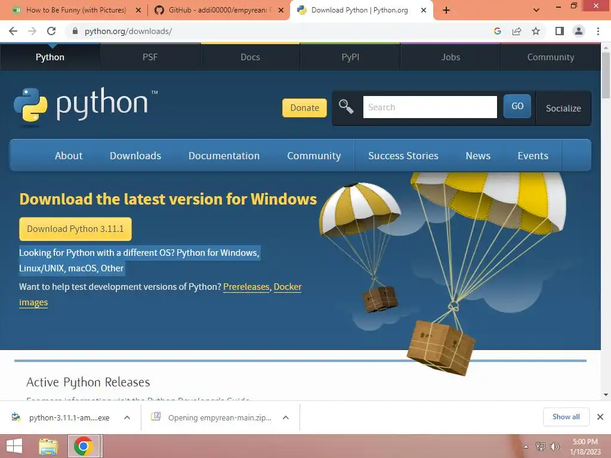Follow the Linux/UNIX link
This screenshot has height=458, width=611.
(x=41, y=268)
